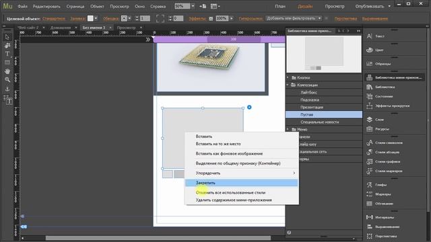The width and height of the screenshot is (431, 242).
Task: Open the Глифы panel icon
Action: click(x=370, y=185)
